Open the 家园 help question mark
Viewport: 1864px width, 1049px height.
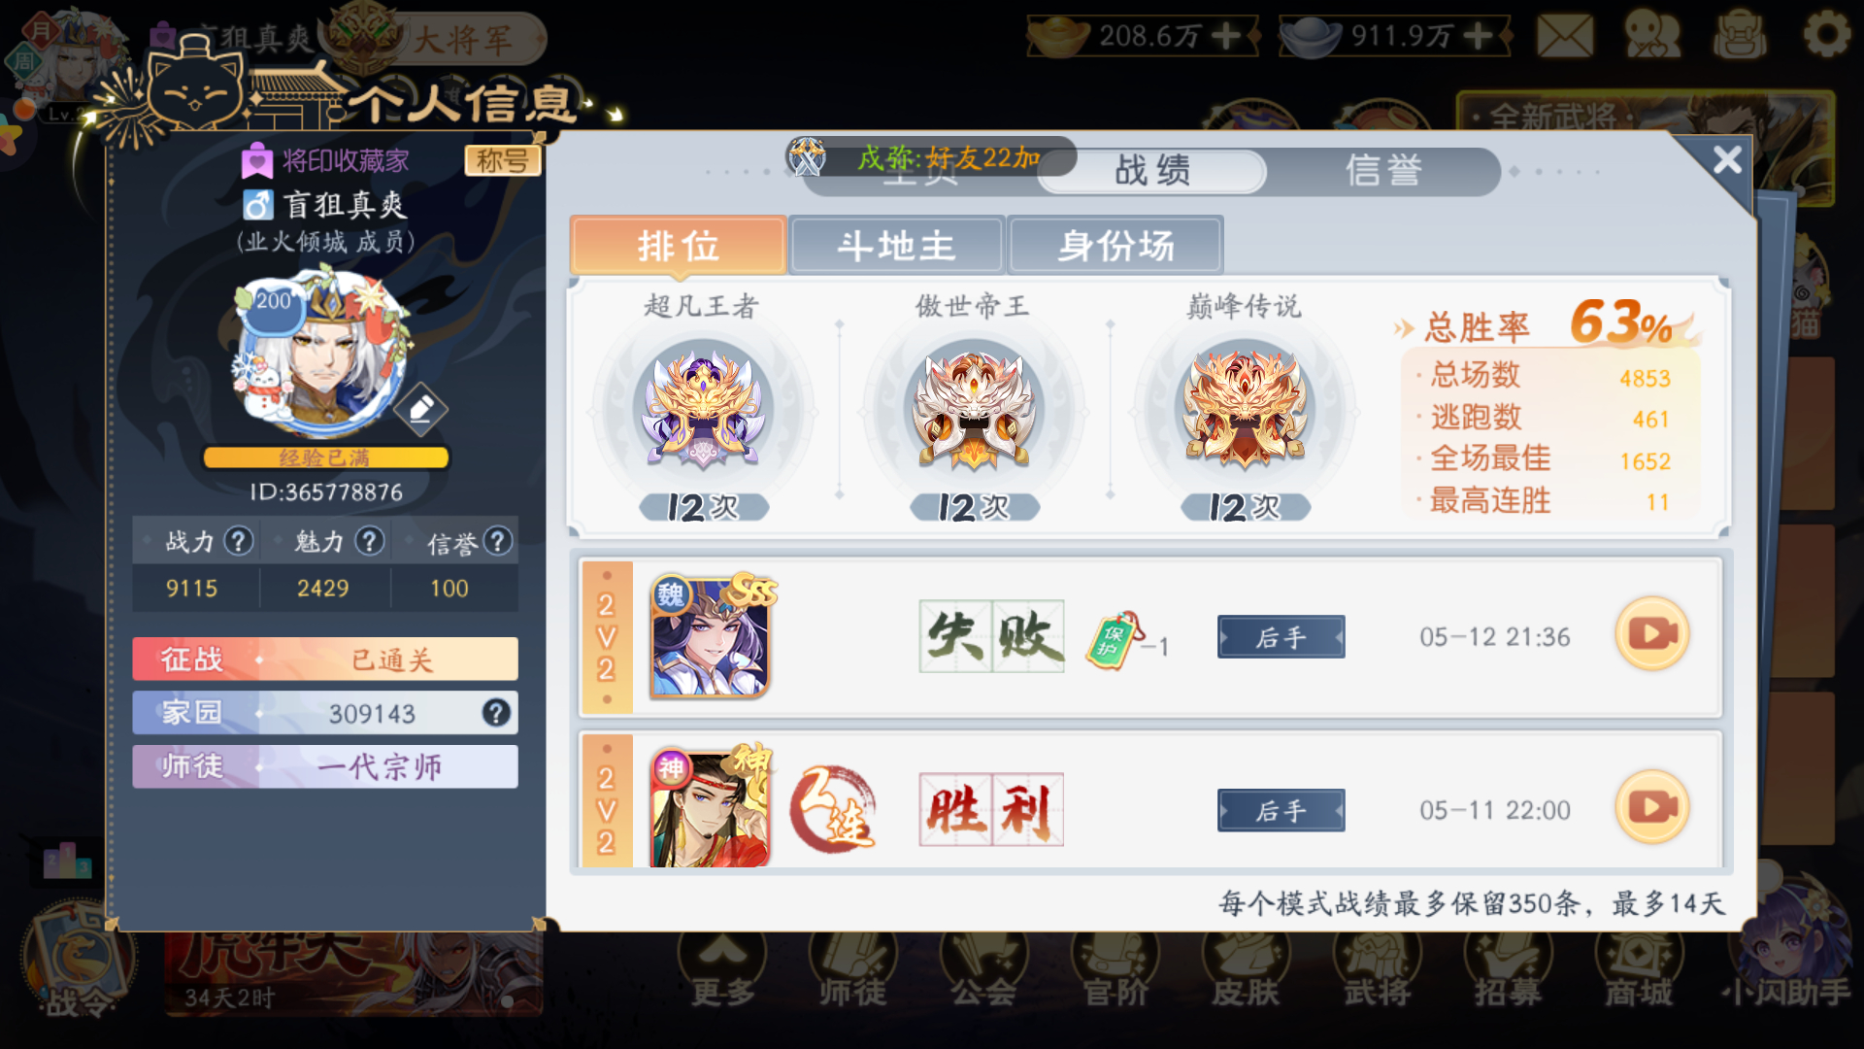point(496,713)
